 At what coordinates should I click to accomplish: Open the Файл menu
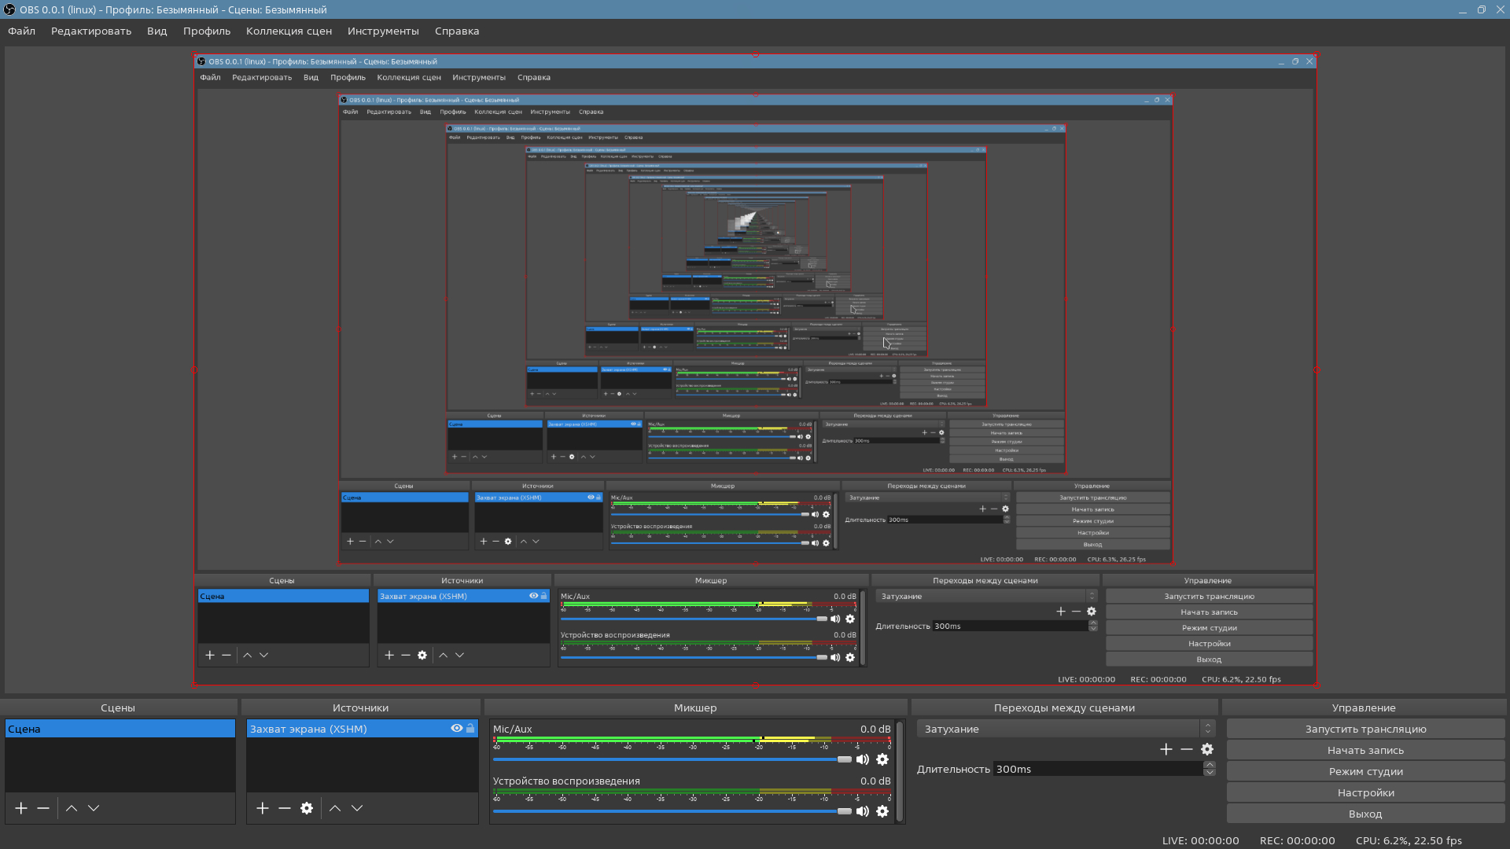22,31
